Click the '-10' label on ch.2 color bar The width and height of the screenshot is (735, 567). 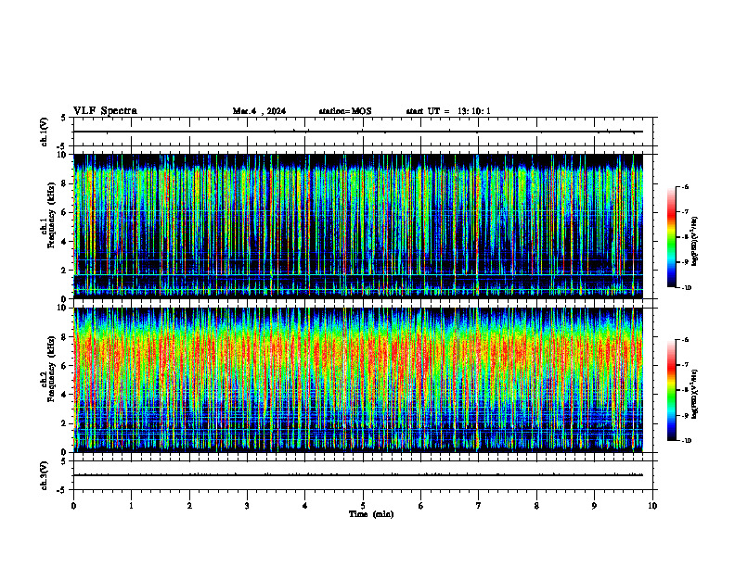coord(686,441)
